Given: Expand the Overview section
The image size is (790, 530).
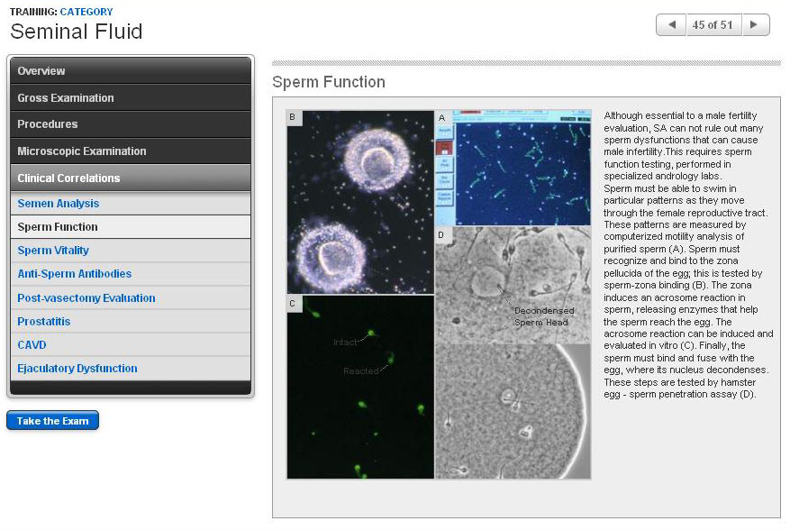Looking at the screenshot, I should (x=131, y=71).
